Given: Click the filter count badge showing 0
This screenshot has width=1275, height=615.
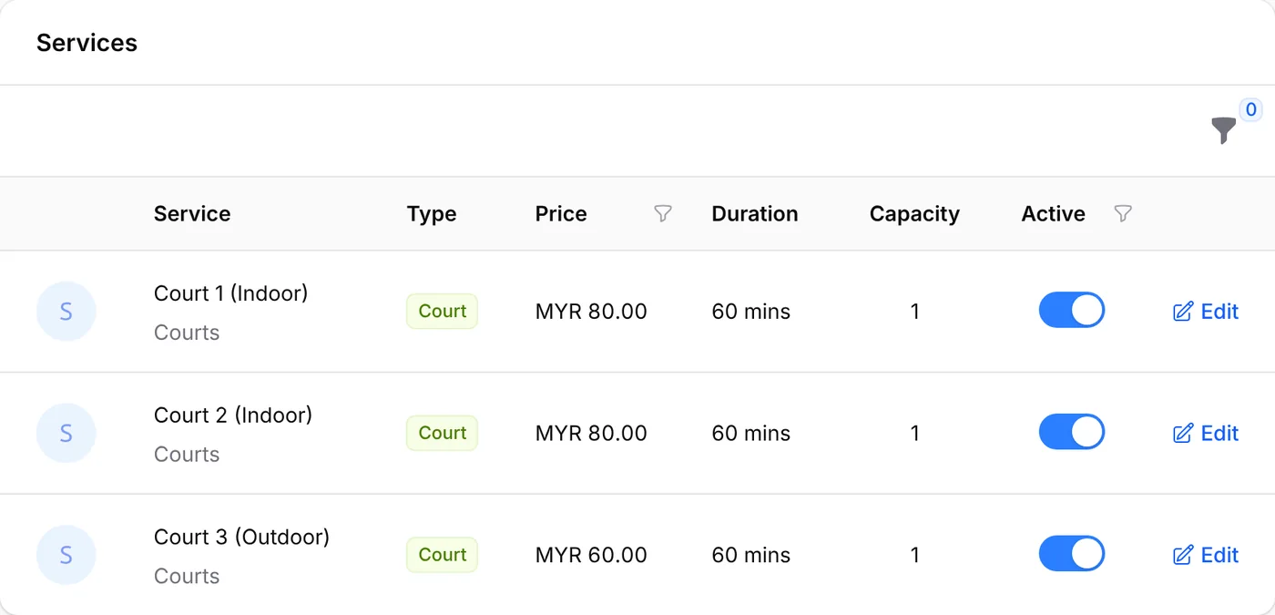Looking at the screenshot, I should 1251,110.
